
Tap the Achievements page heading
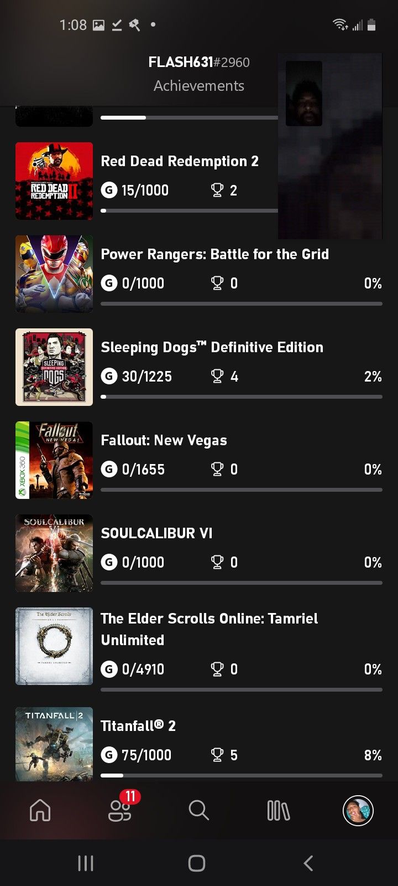pyautogui.click(x=199, y=86)
